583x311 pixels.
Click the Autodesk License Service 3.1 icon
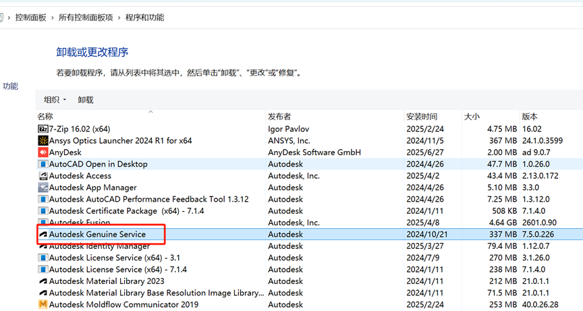[x=43, y=258]
